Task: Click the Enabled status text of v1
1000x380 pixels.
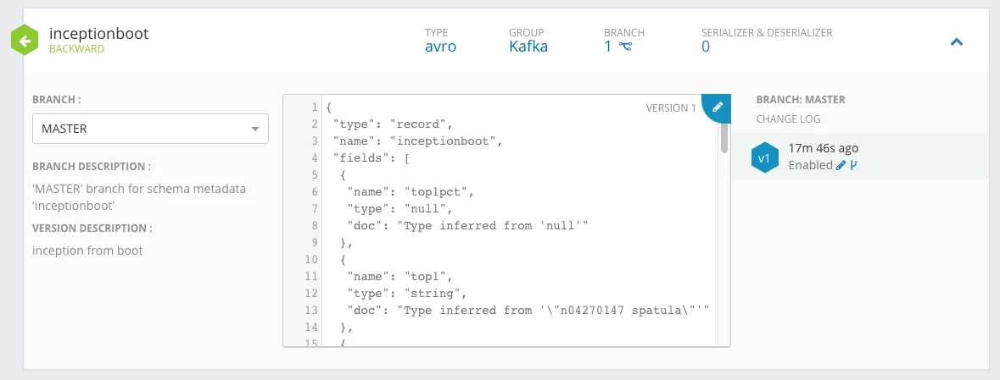Action: 811,166
